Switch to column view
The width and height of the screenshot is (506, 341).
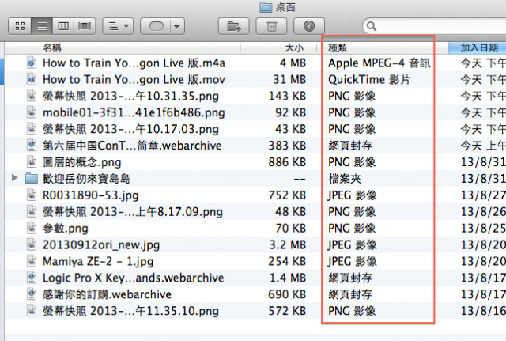click(x=63, y=26)
